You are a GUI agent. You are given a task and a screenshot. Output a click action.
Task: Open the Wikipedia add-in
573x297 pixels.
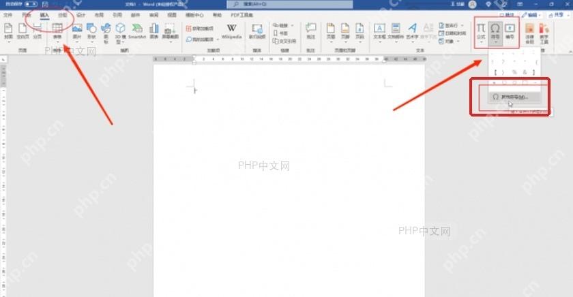tap(231, 31)
